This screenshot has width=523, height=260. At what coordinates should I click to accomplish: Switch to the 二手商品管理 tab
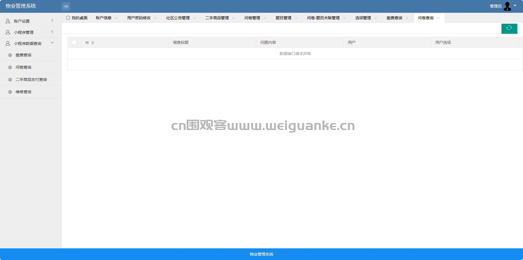tap(217, 18)
